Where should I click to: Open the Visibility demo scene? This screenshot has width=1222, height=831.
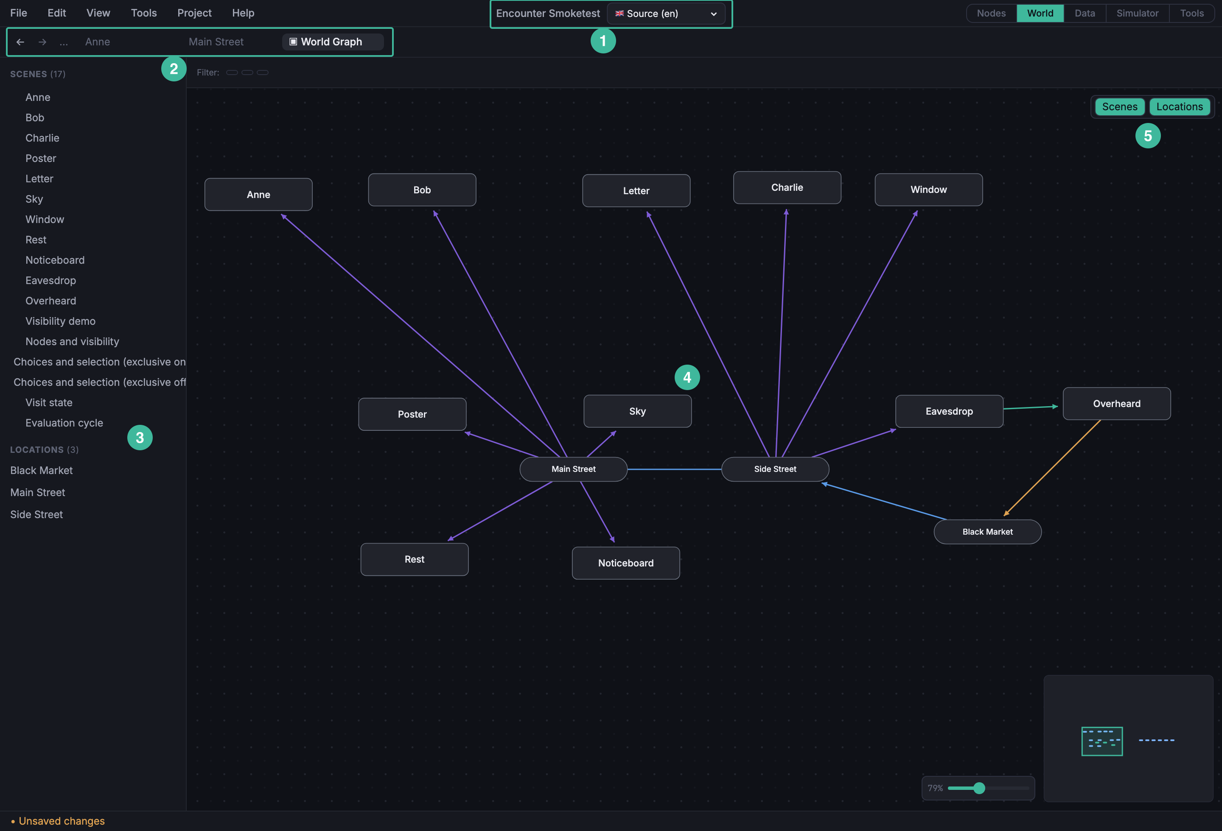click(x=61, y=321)
